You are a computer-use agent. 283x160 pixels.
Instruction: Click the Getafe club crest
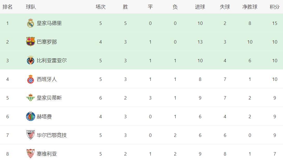pos(31,116)
